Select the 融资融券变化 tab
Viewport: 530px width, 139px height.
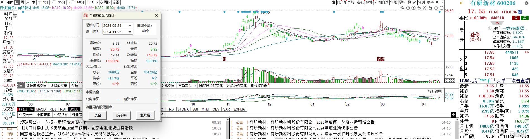237,86
